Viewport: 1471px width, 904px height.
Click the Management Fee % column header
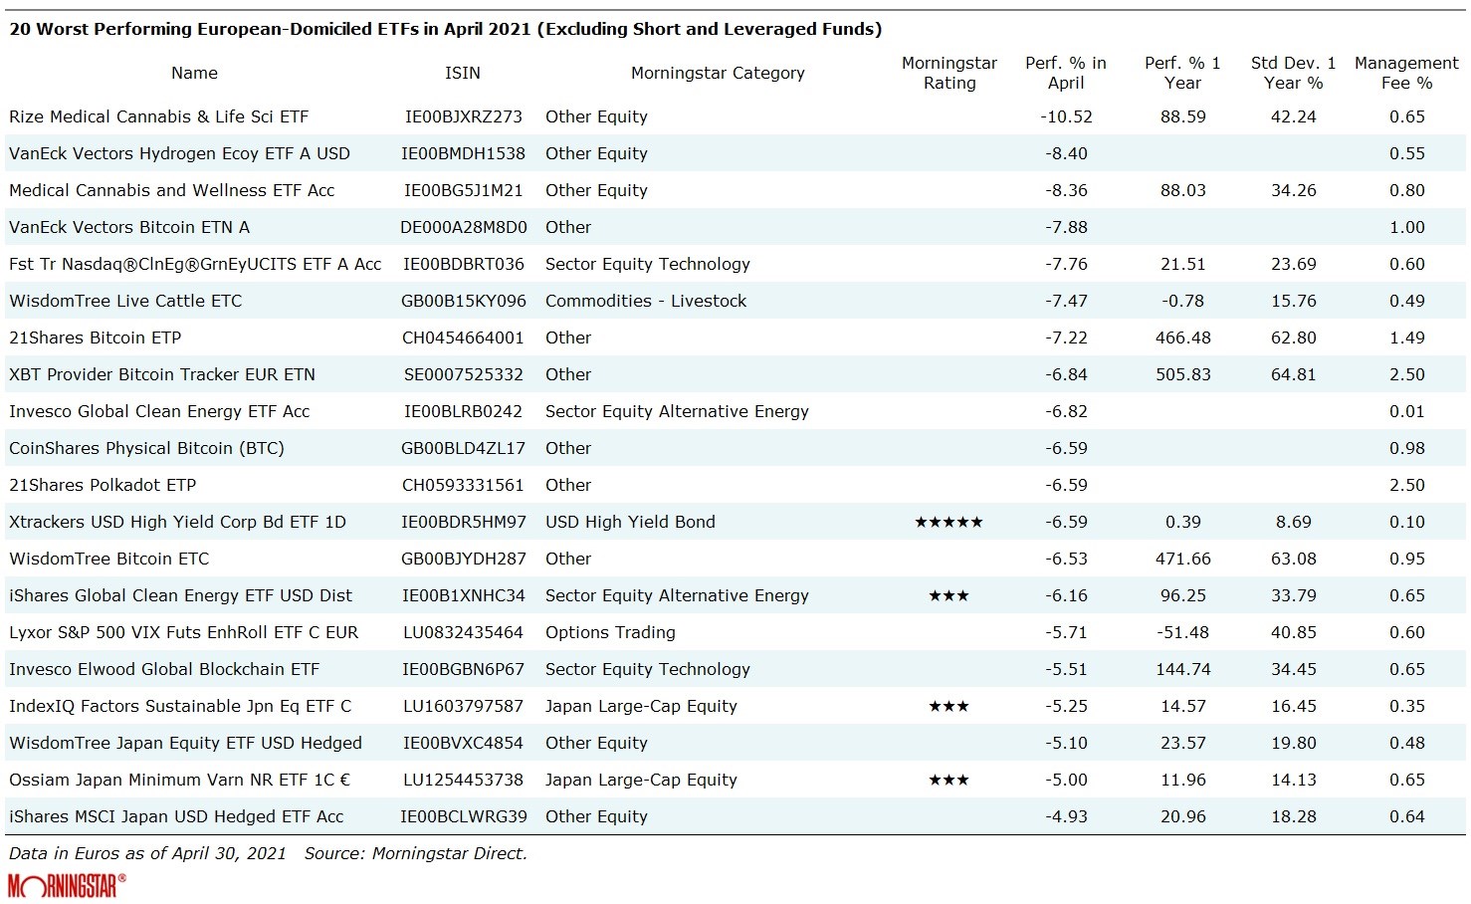coord(1405,73)
